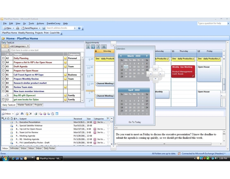Check off Prepare a list of VIP's task
This screenshot has height=179, width=230.
pyautogui.click(x=3, y=62)
